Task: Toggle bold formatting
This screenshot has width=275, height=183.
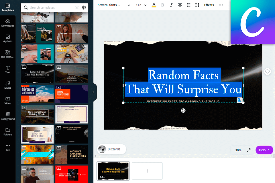Action: (163, 5)
